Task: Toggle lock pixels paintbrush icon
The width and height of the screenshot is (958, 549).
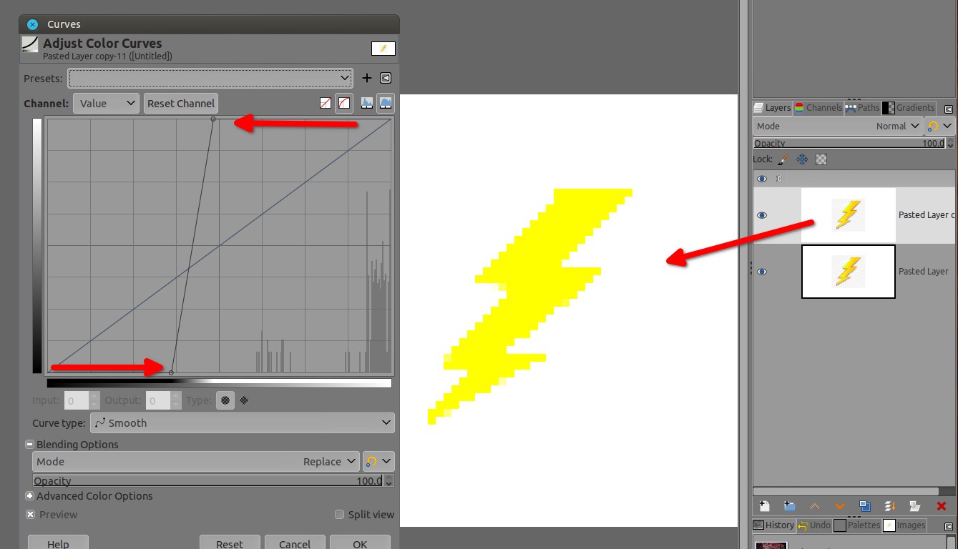Action: [783, 159]
